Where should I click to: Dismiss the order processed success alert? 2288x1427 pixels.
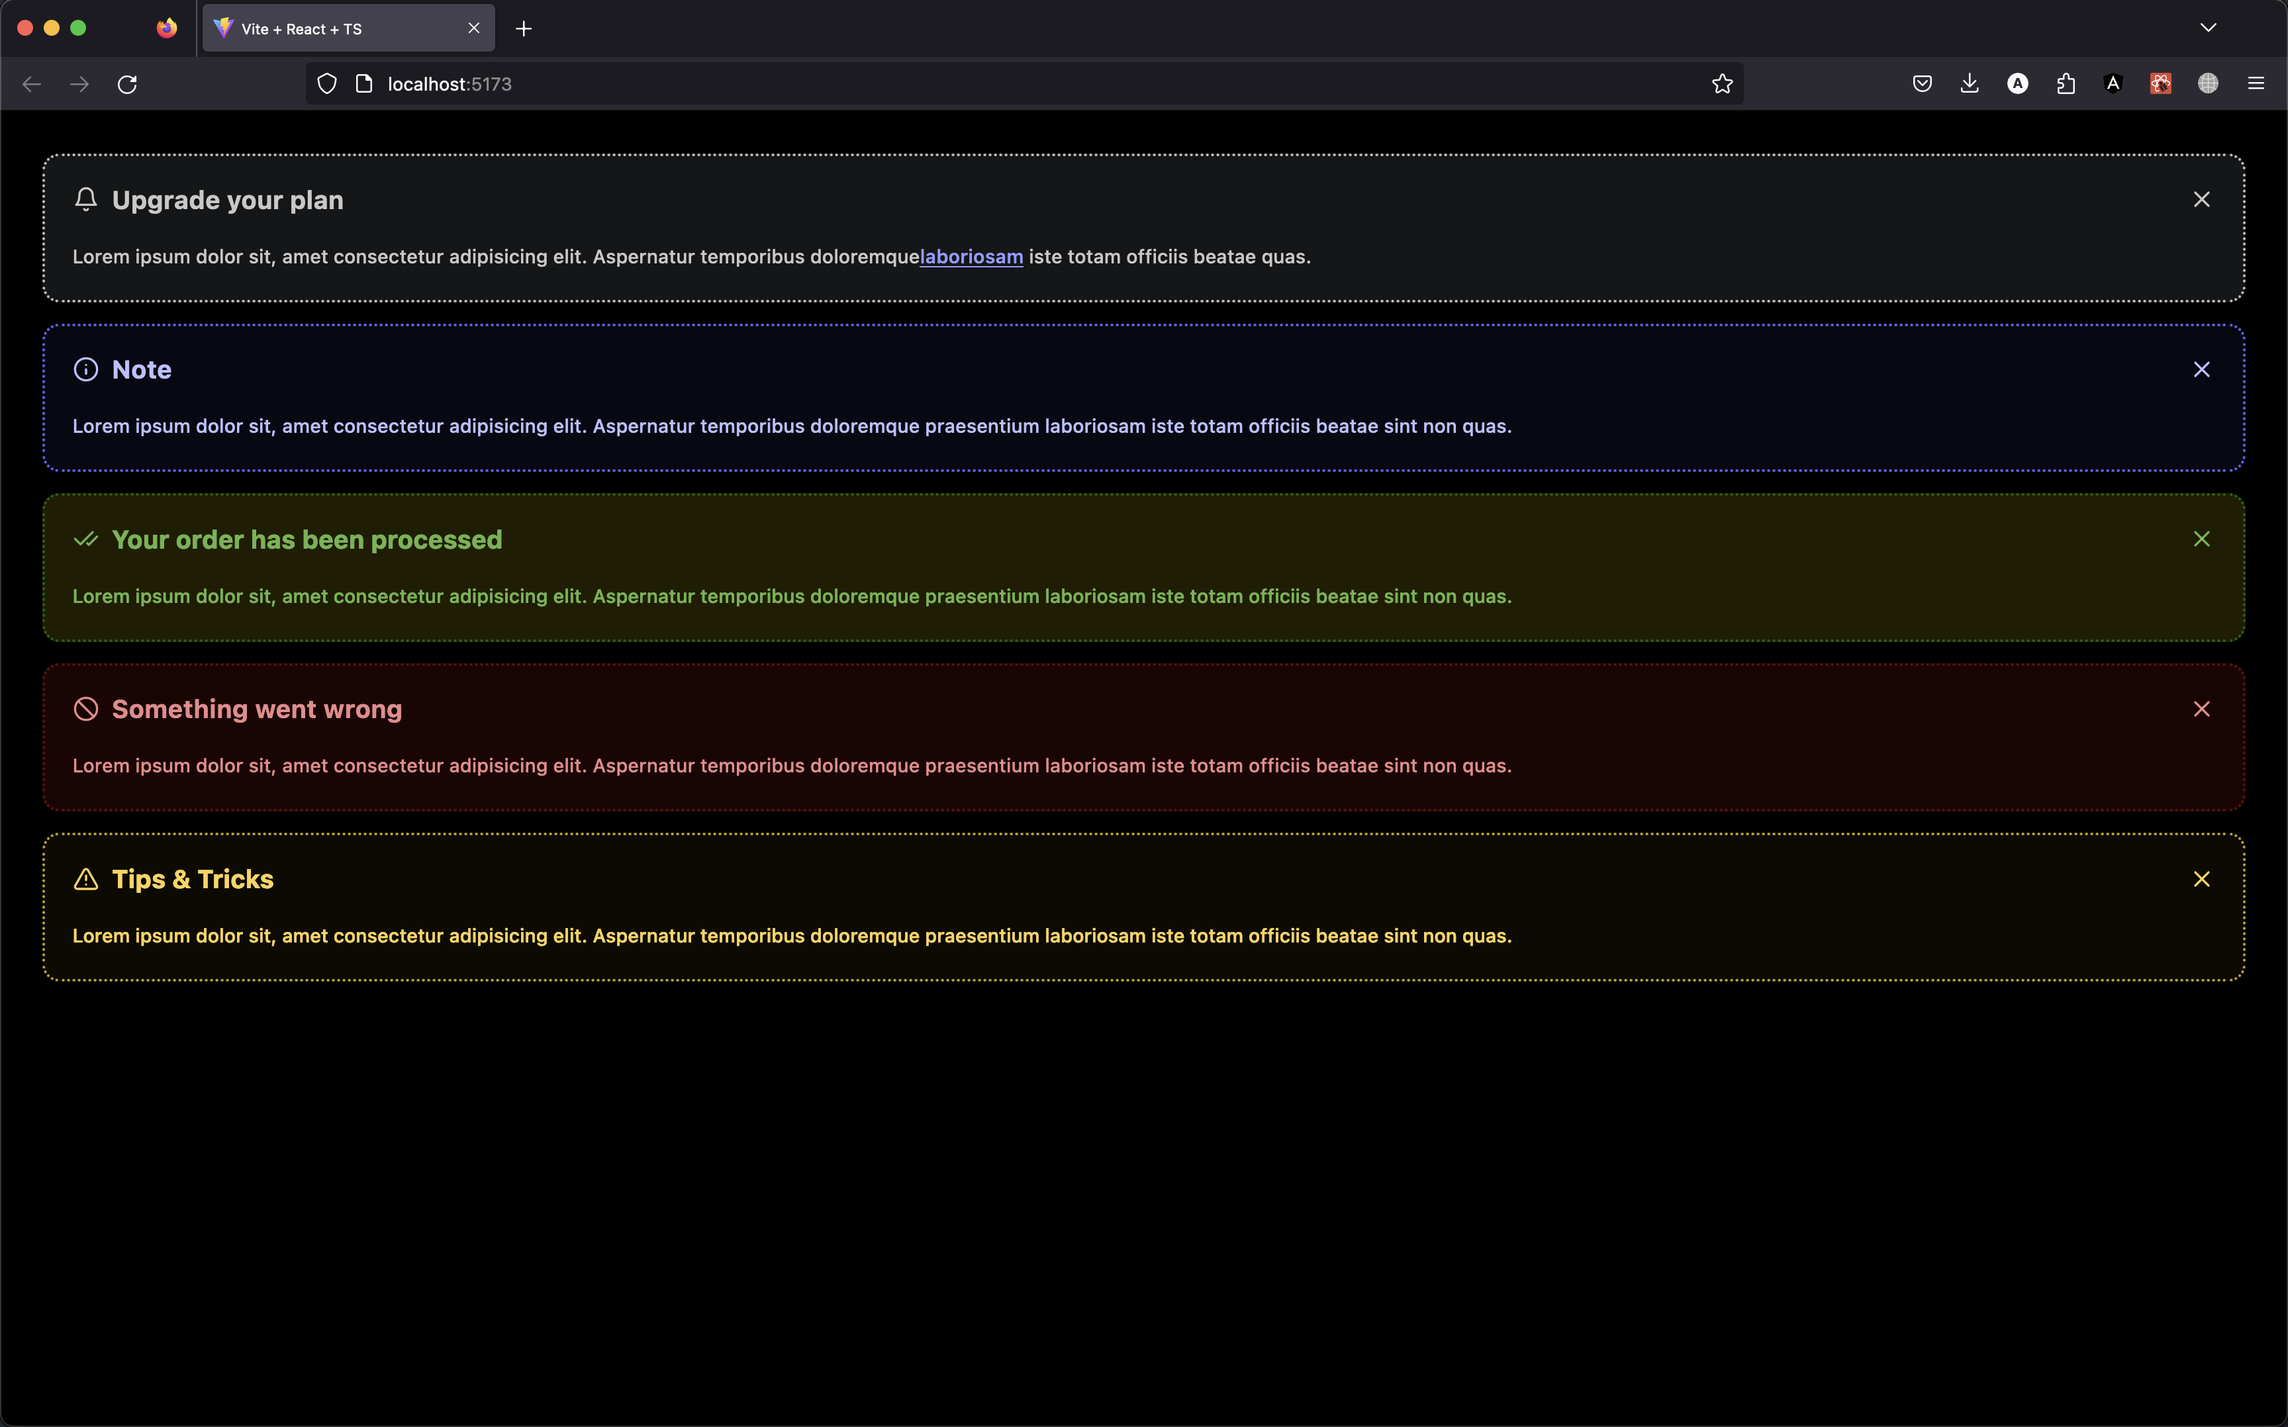pos(2201,539)
